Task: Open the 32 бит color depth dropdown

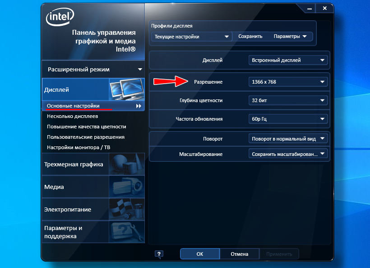Action: pos(288,100)
